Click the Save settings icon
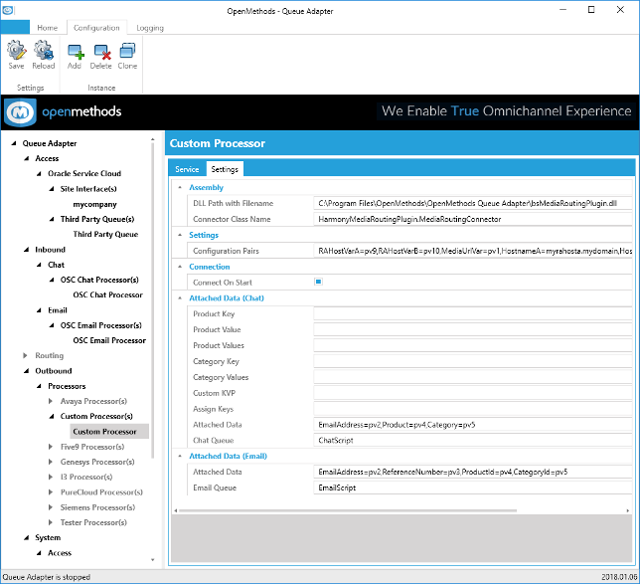This screenshot has height=585, width=640. coord(16,55)
